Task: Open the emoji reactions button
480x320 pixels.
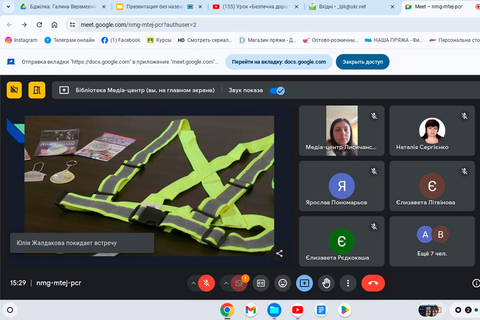Action: pos(283,283)
